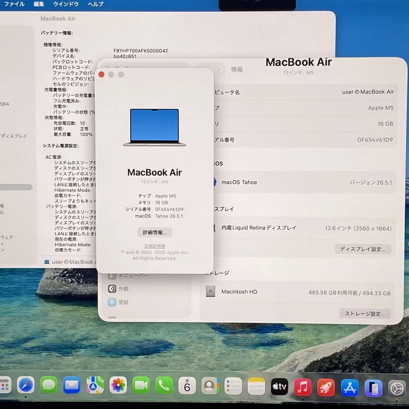409x409 pixels.
Task: Open iPhone Mirroring from the Dock
Action: pos(373,388)
